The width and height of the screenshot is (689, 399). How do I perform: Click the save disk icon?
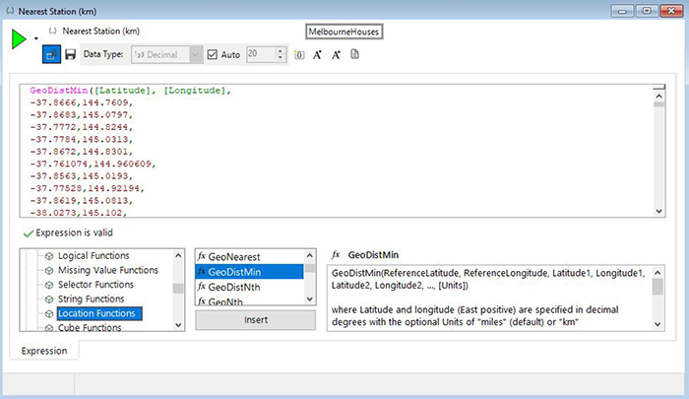70,54
